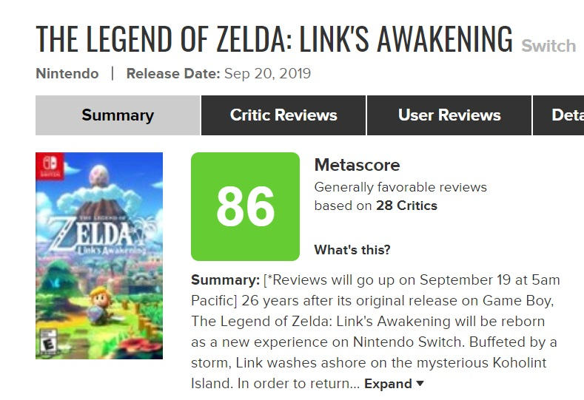Click the Sep 20, 2019 release date
The height and width of the screenshot is (400, 584).
pyautogui.click(x=268, y=74)
